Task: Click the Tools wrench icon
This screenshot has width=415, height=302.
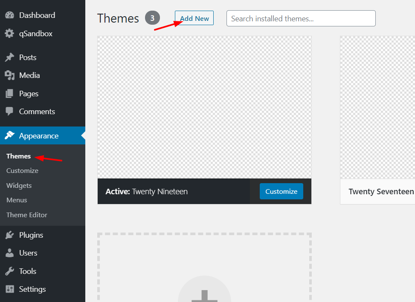Action: pos(9,271)
